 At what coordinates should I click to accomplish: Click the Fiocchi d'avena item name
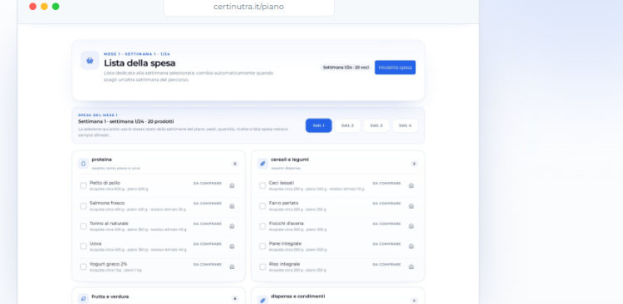point(286,223)
